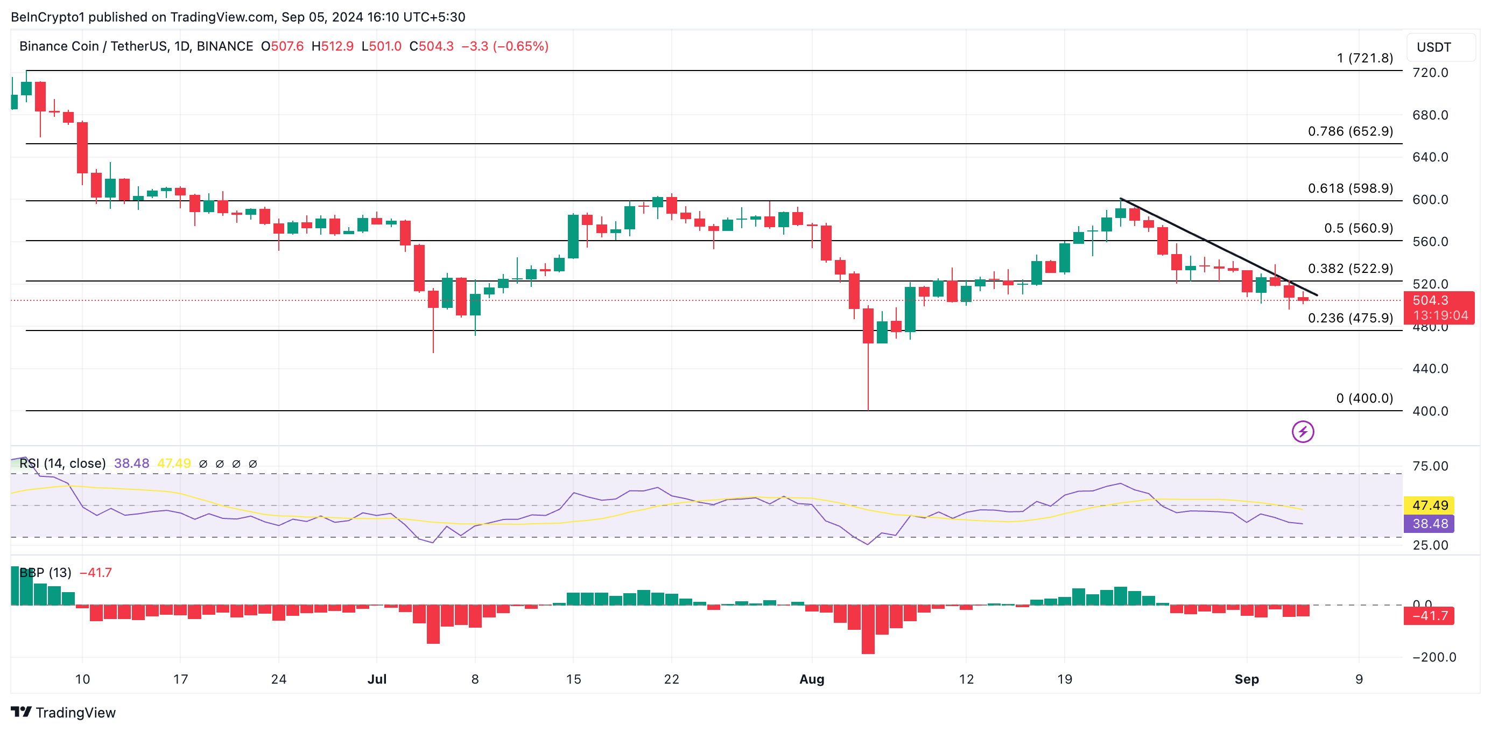The height and width of the screenshot is (731, 1491).
Task: Click the Sep label on time axis
Action: (1246, 679)
